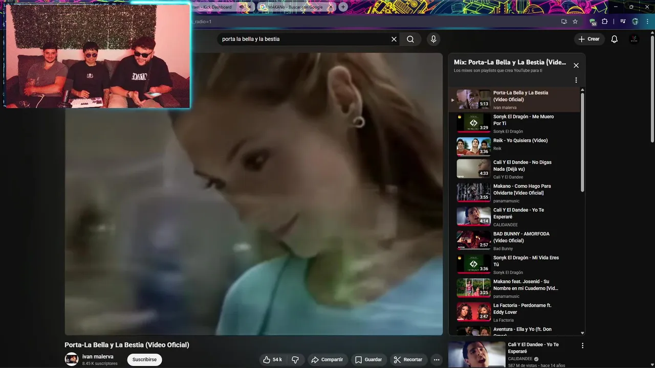Open ivan malerva channel name link

(x=98, y=357)
